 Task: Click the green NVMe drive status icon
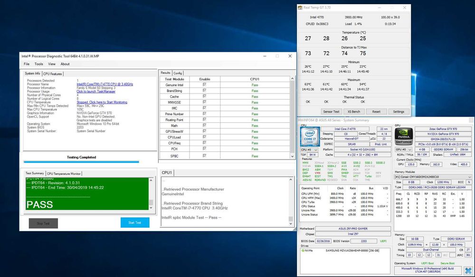coord(303,250)
